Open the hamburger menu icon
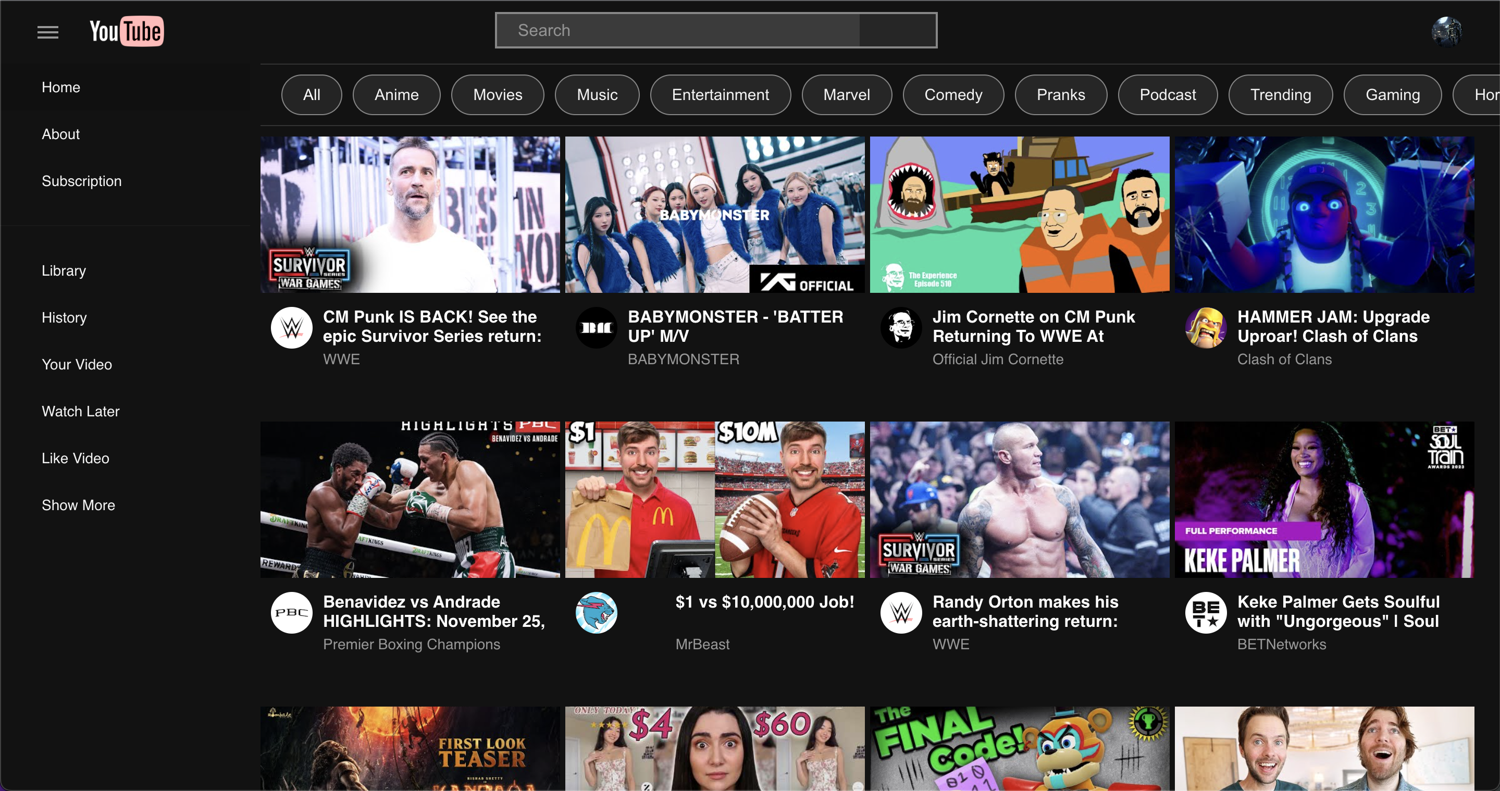This screenshot has width=1500, height=791. (x=48, y=32)
